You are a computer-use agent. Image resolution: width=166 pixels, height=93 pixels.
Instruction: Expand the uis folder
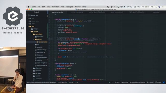(34, 45)
